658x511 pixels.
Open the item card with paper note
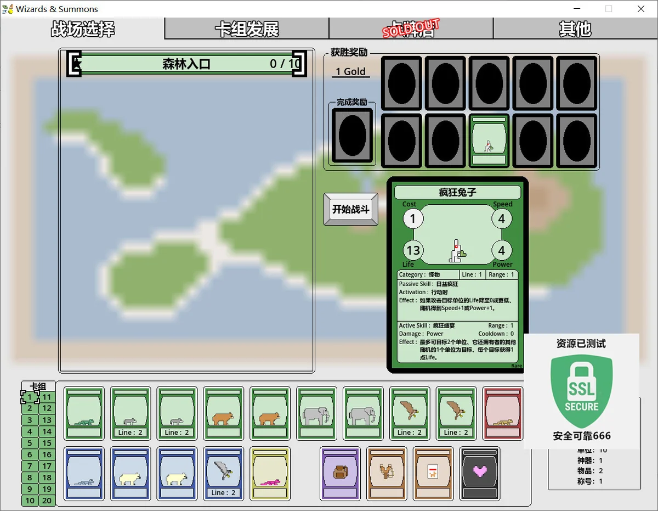tap(433, 473)
